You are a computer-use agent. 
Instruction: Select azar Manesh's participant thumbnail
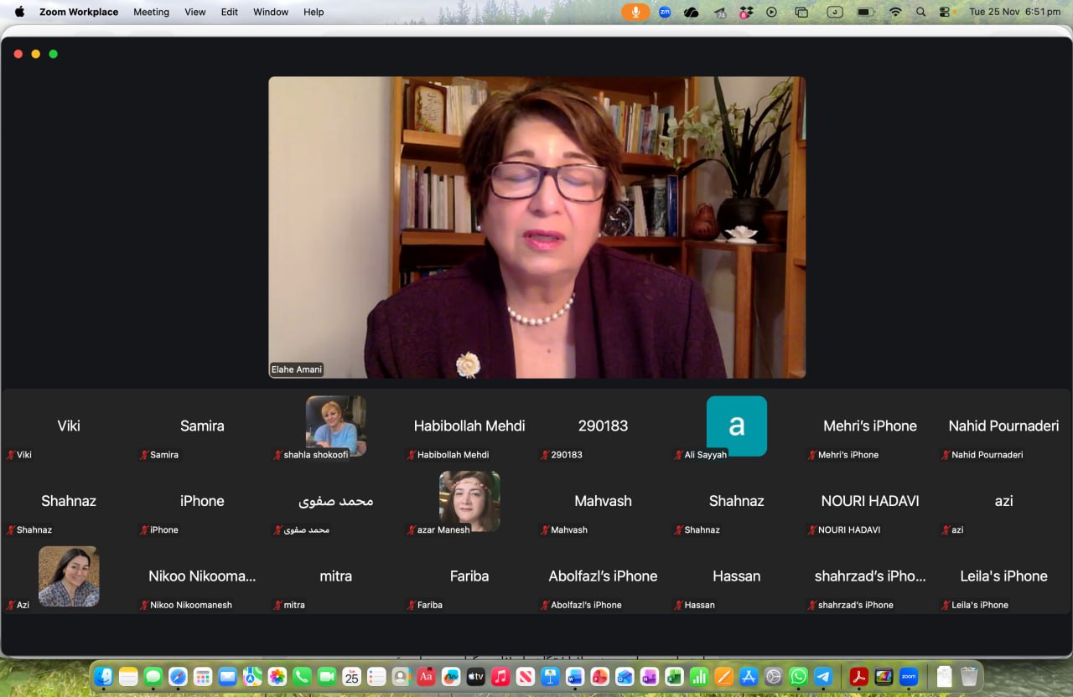(469, 501)
